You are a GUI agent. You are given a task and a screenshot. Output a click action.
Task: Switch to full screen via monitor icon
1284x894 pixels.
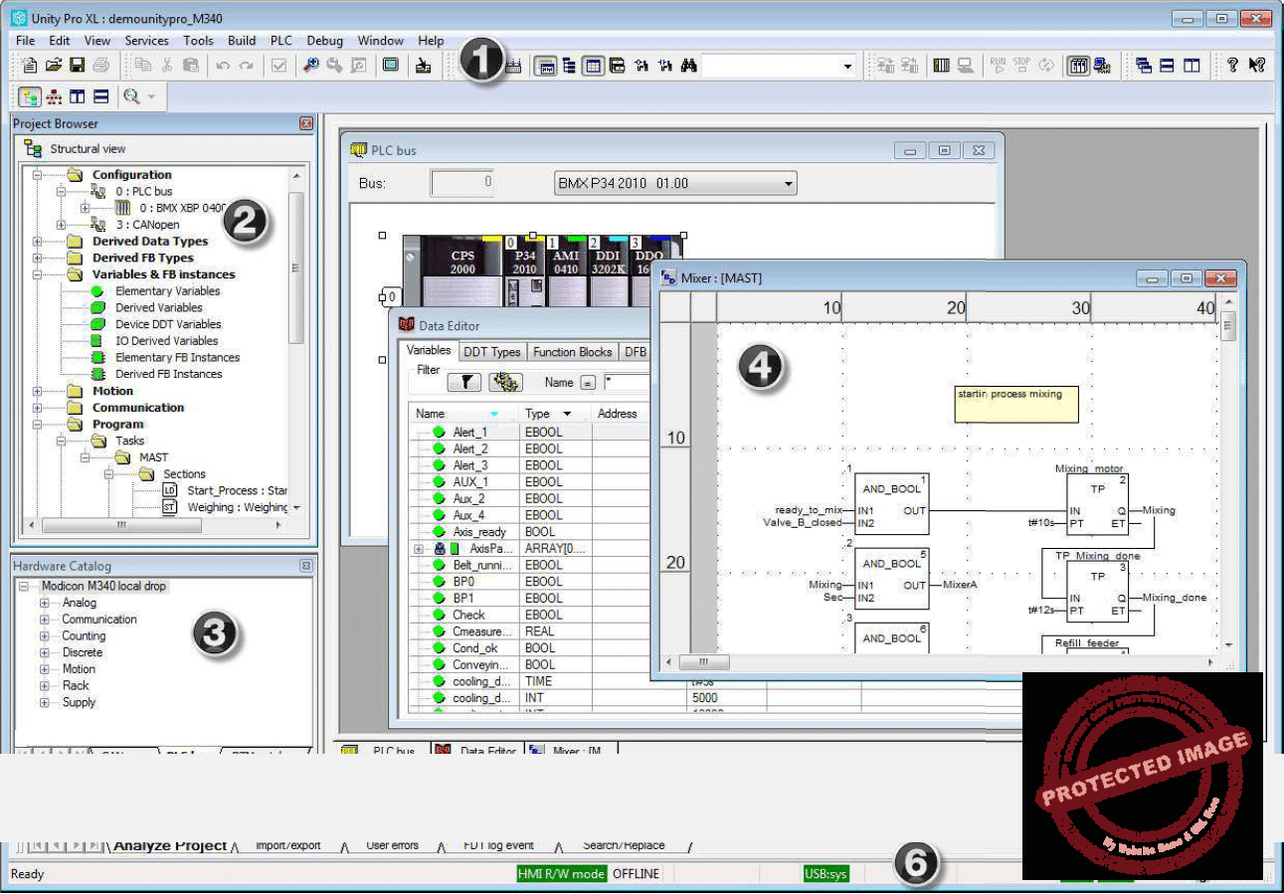[x=391, y=66]
